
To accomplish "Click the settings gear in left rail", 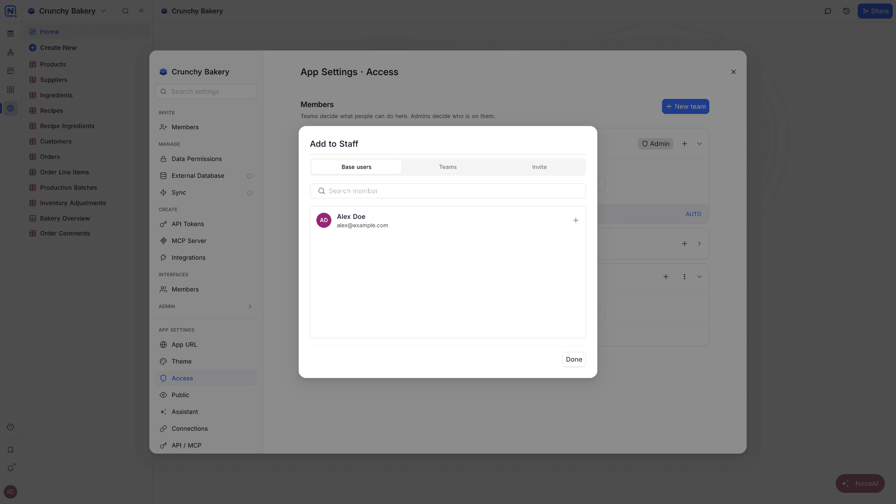I will coord(10,108).
